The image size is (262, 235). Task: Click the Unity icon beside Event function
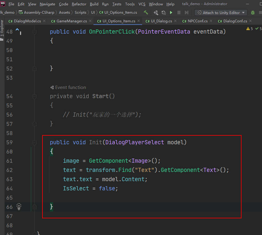coord(52,87)
